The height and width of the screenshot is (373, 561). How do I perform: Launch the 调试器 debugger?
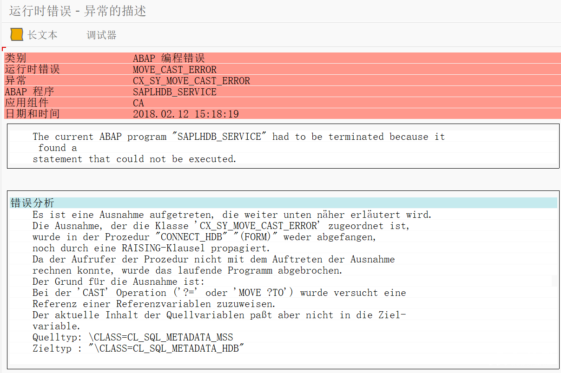click(101, 35)
